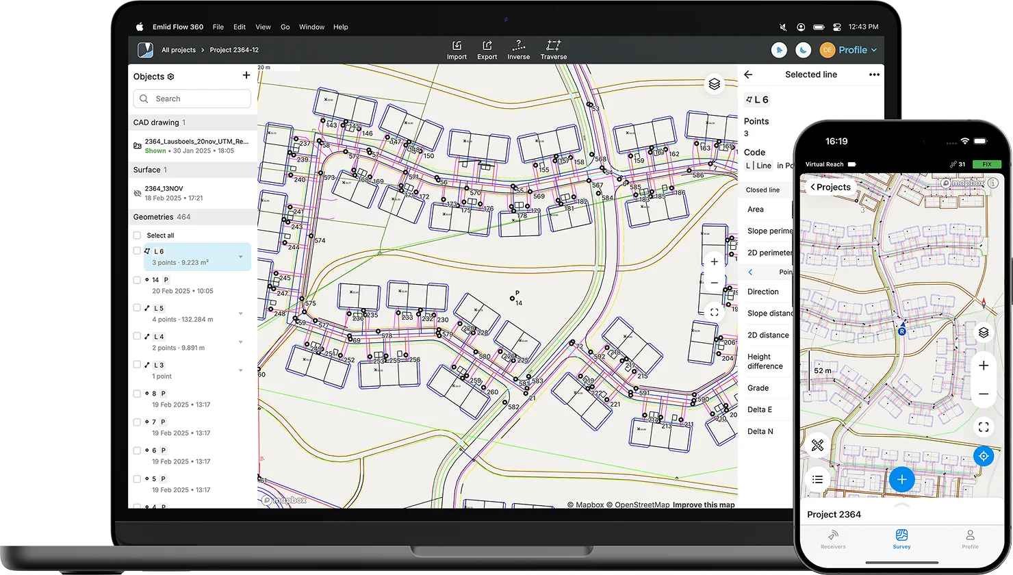Viewport: 1013px width, 575px height.
Task: Go to All projects breadcrumb
Action: point(178,50)
